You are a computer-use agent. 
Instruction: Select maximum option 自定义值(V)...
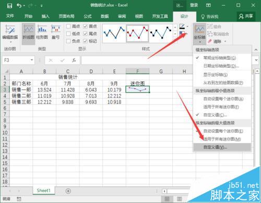click(222, 147)
